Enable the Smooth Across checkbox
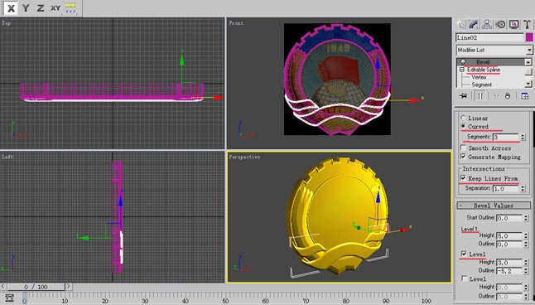Image resolution: width=535 pixels, height=305 pixels. (463, 148)
